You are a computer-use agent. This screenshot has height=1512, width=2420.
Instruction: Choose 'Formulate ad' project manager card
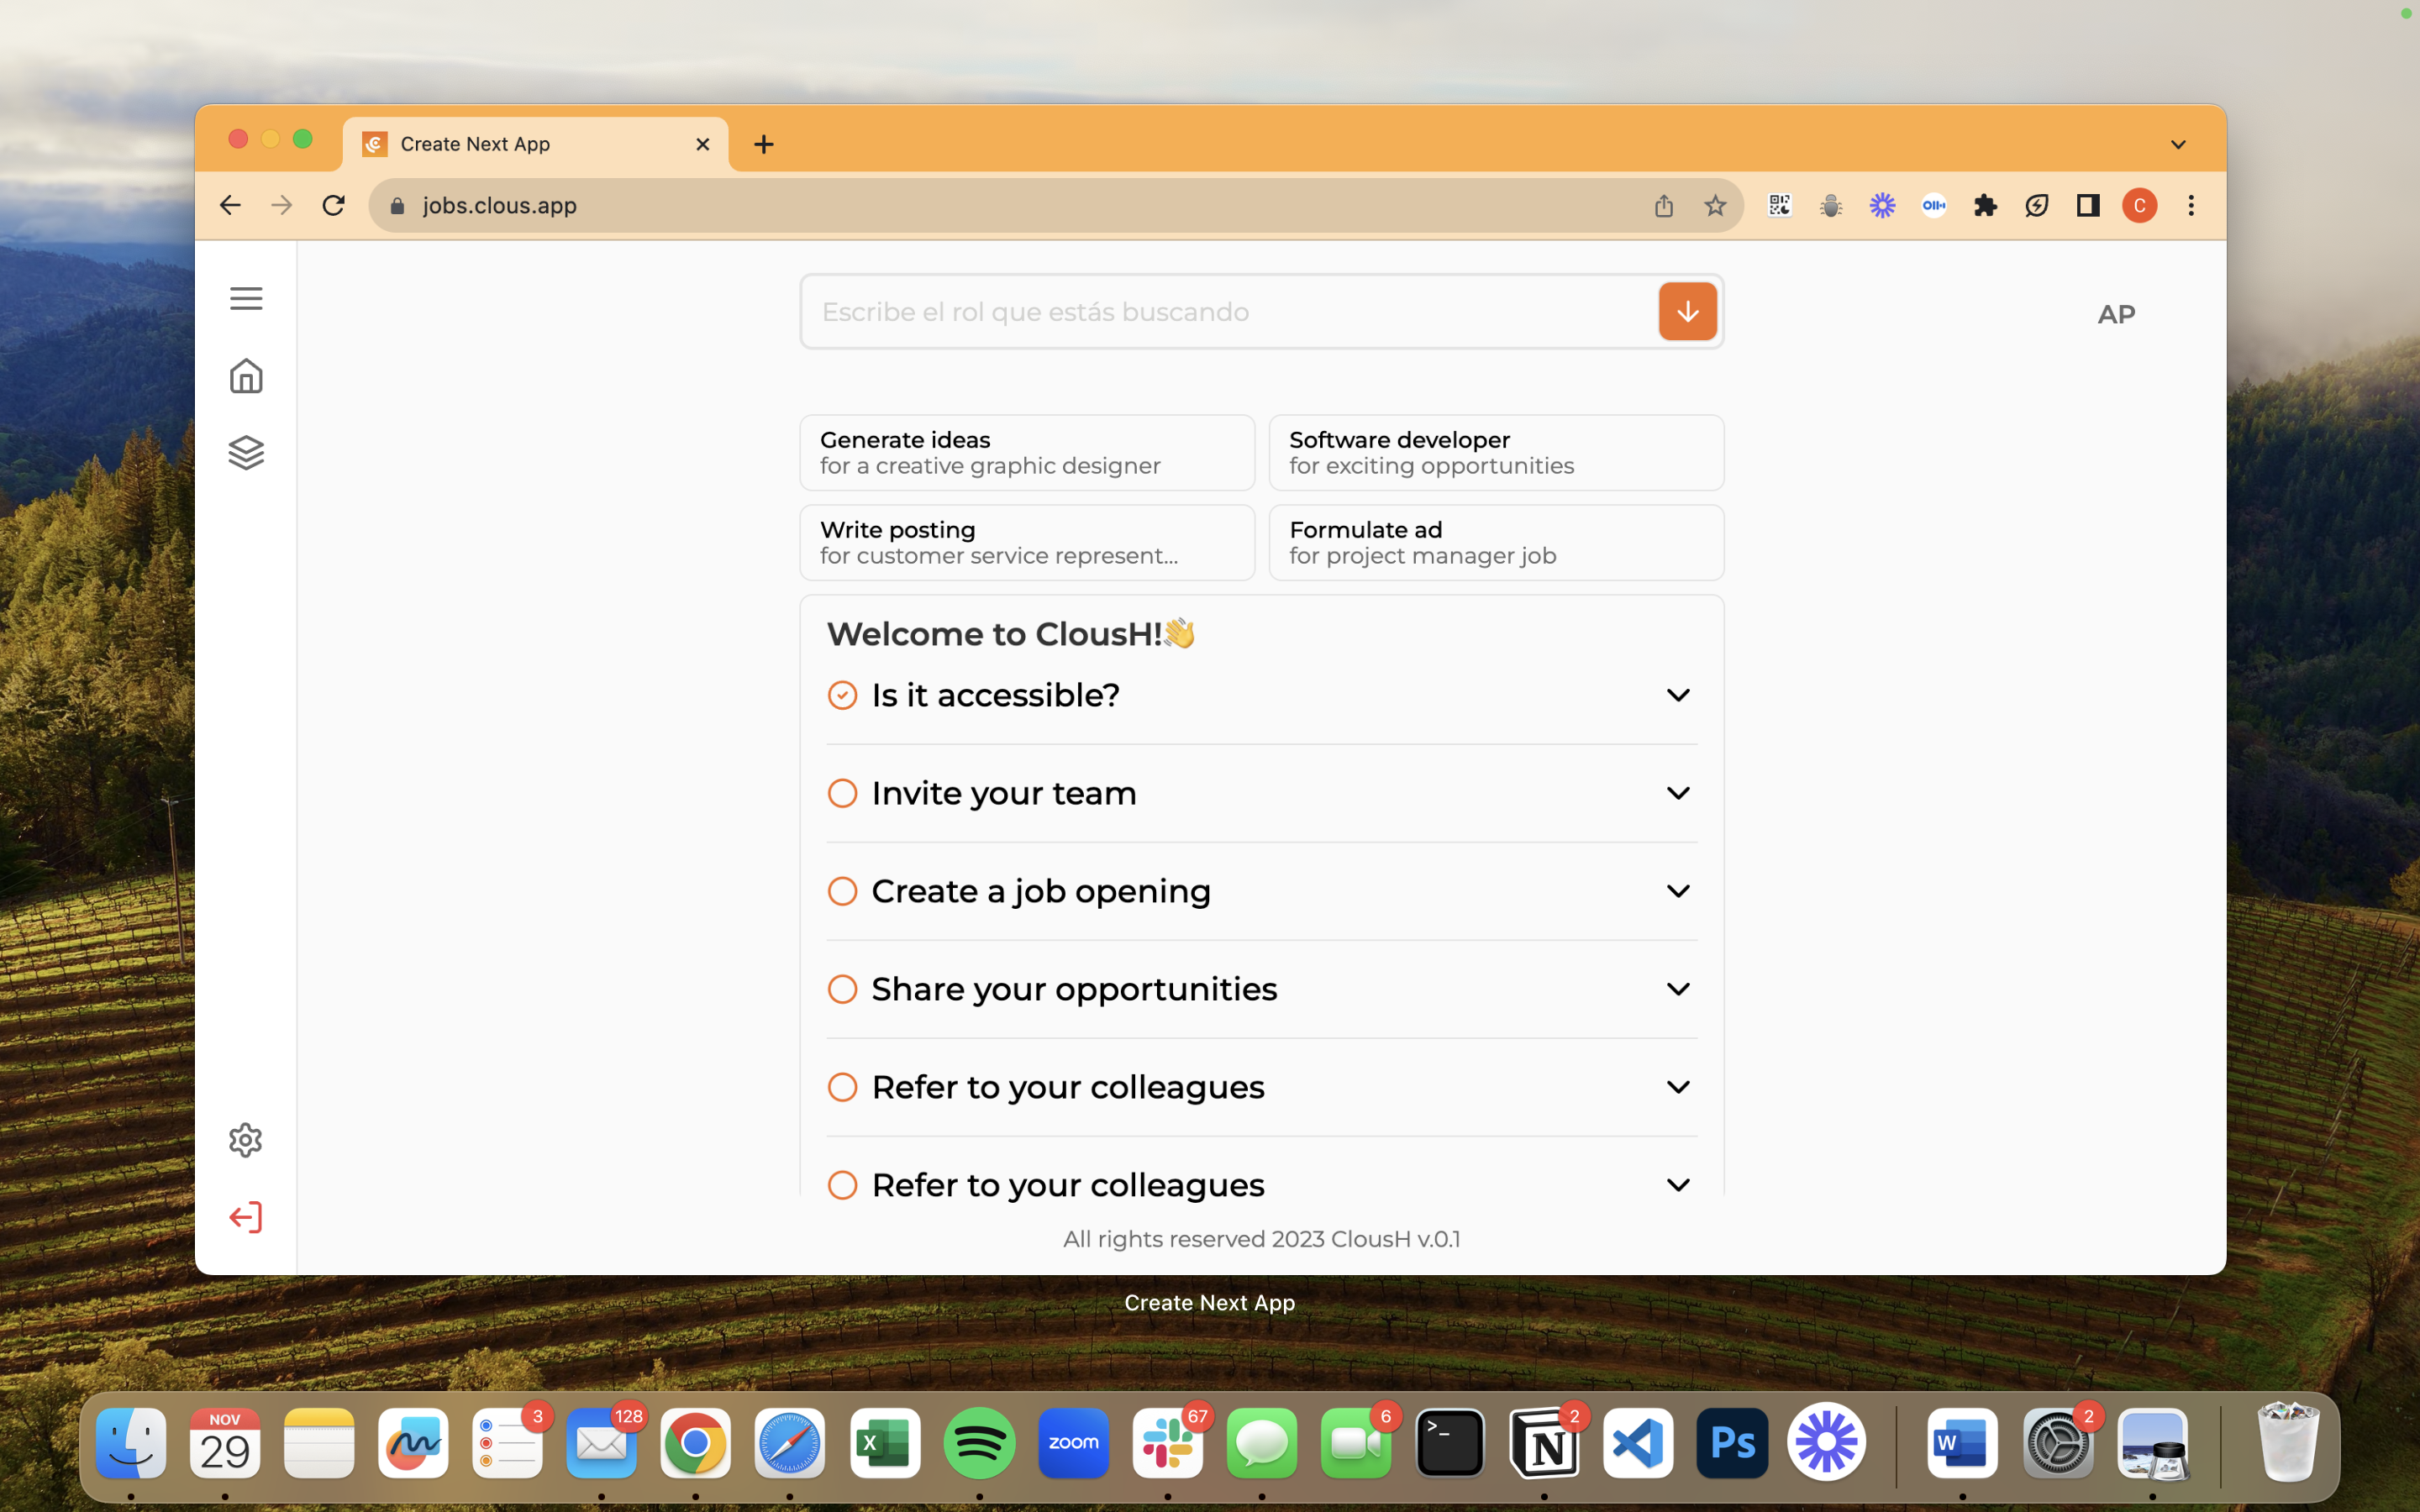[x=1495, y=543]
